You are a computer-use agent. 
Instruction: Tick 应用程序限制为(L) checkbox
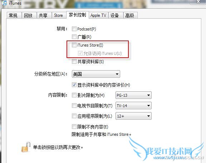pyautogui.click(x=74, y=116)
